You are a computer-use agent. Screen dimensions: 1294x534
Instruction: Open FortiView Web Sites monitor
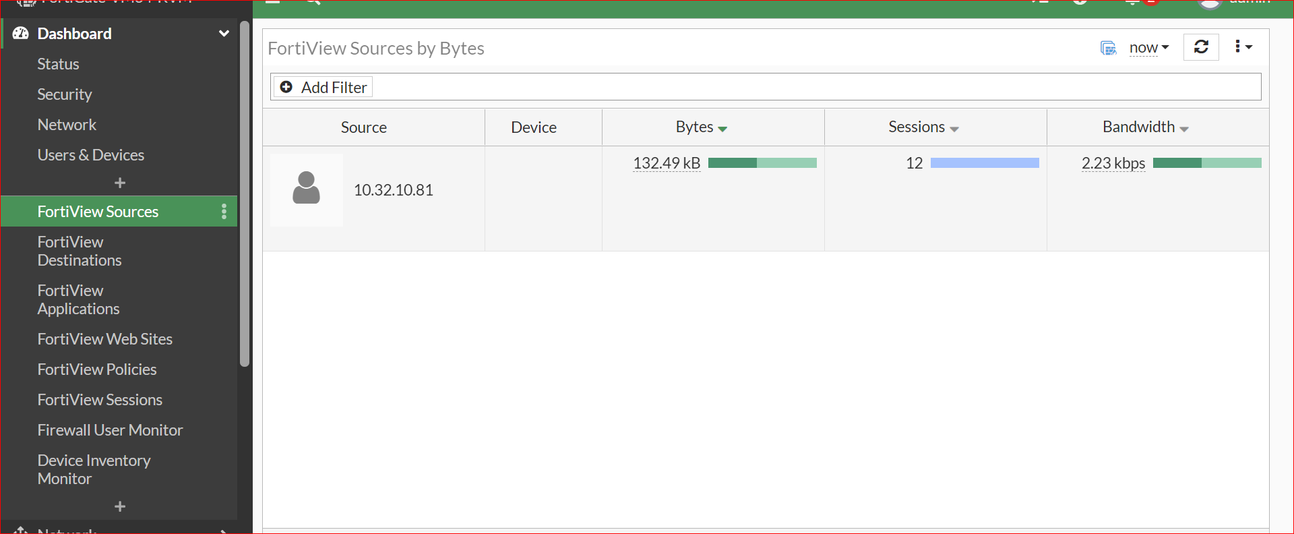click(104, 339)
